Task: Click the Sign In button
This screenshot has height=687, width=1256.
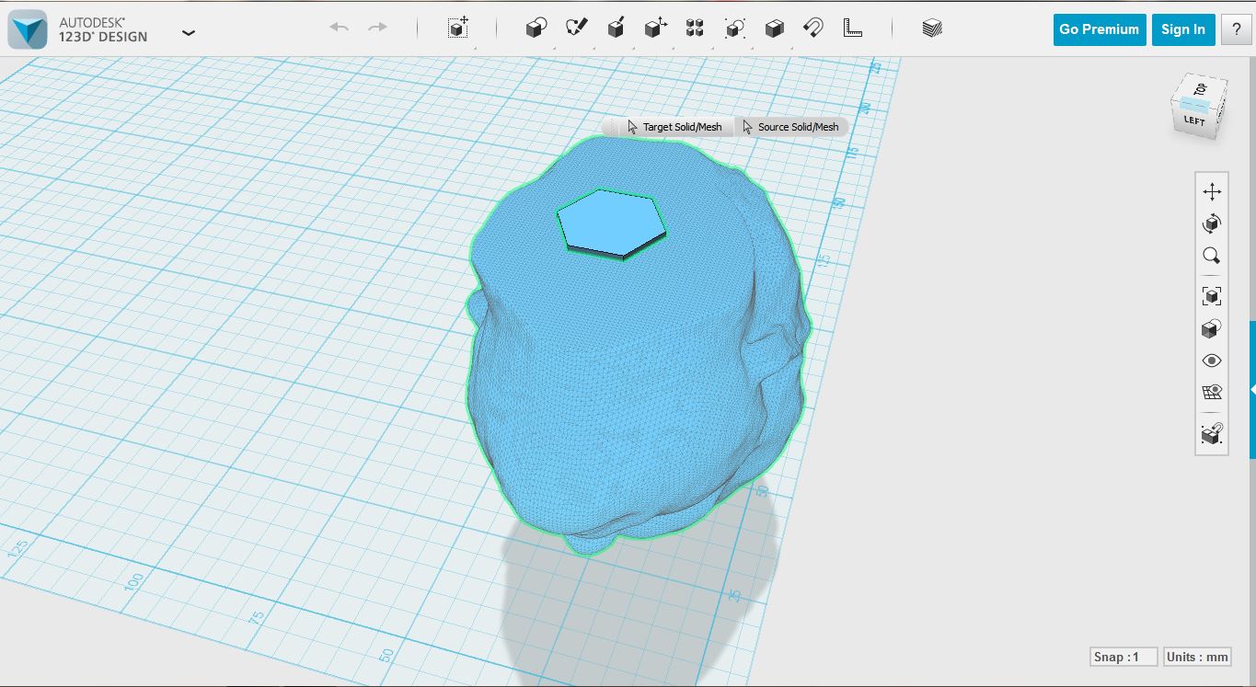Action: 1183,29
